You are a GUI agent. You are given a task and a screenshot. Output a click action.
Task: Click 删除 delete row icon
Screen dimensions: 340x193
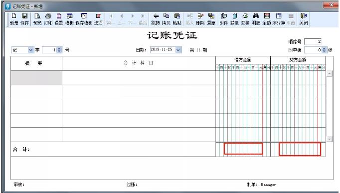(200, 19)
